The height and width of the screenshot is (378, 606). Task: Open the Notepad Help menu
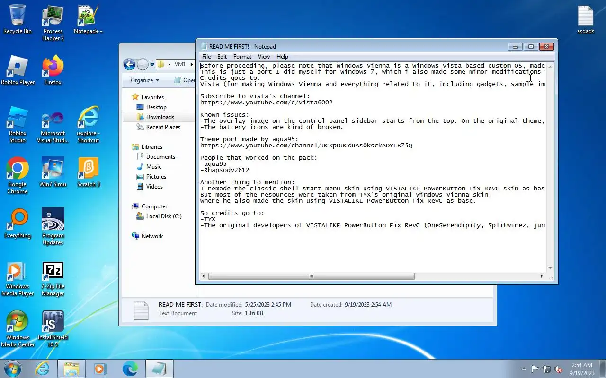tap(282, 57)
